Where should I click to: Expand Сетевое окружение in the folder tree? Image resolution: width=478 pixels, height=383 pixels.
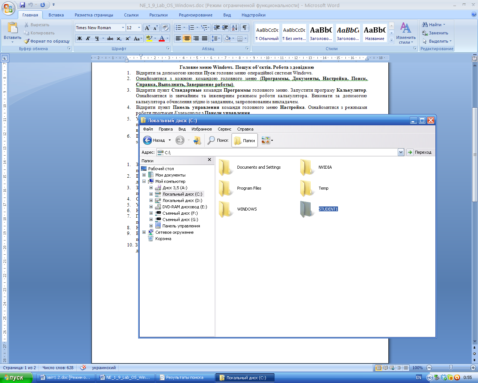[144, 232]
